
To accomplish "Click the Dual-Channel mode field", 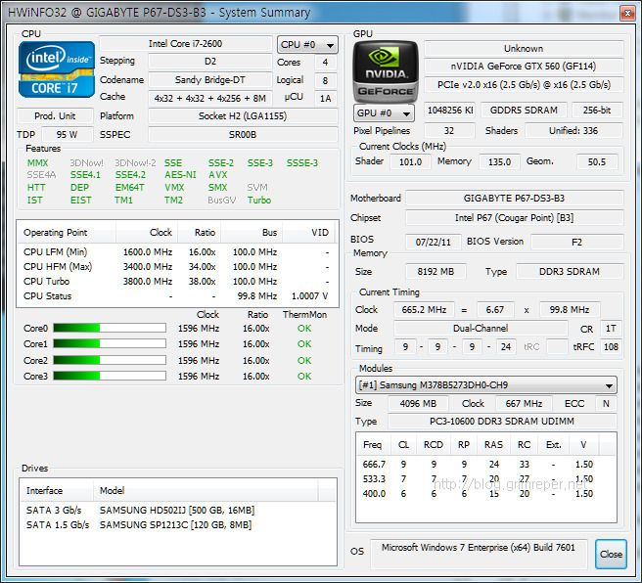I will pos(481,328).
